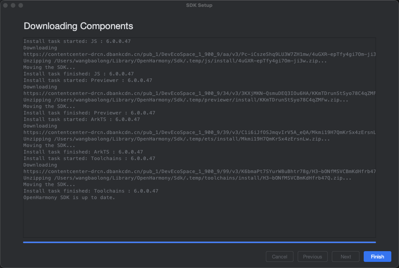Click the Cancel button
399x268 pixels.
279,257
